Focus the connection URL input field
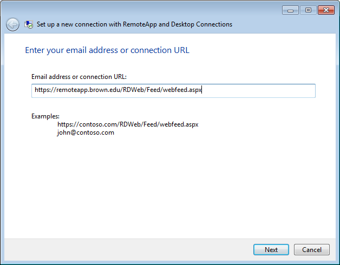This screenshot has width=340, height=265. pyautogui.click(x=173, y=91)
